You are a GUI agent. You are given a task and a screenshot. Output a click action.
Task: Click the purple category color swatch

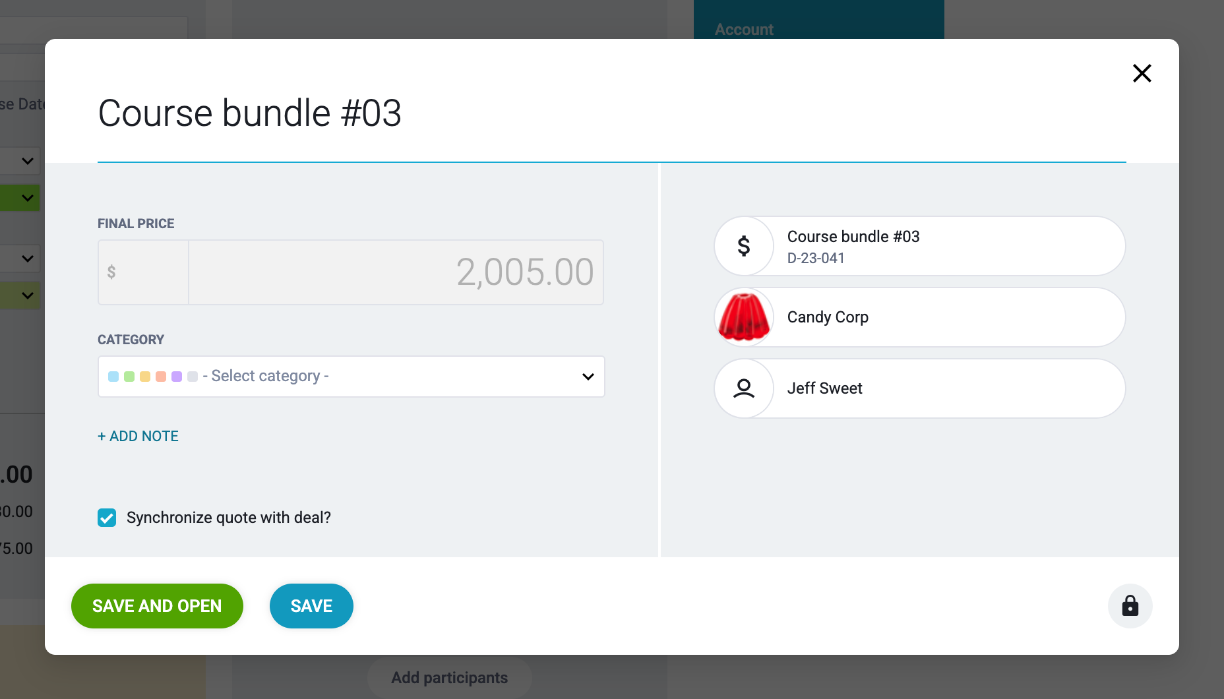(x=177, y=377)
